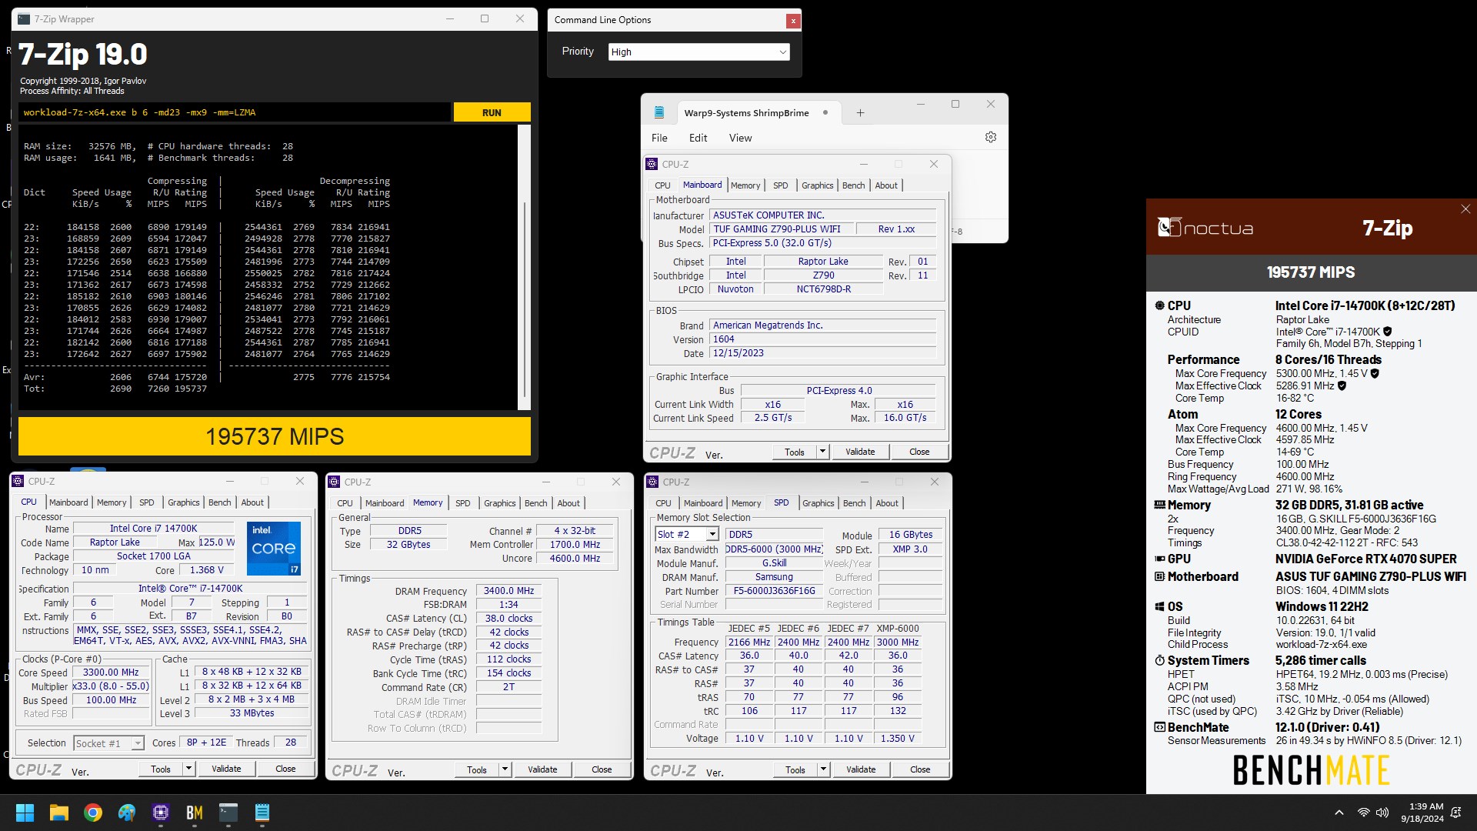The width and height of the screenshot is (1477, 831).
Task: Click the Motherboard section icon in BenchMate panel
Action: [1159, 576]
